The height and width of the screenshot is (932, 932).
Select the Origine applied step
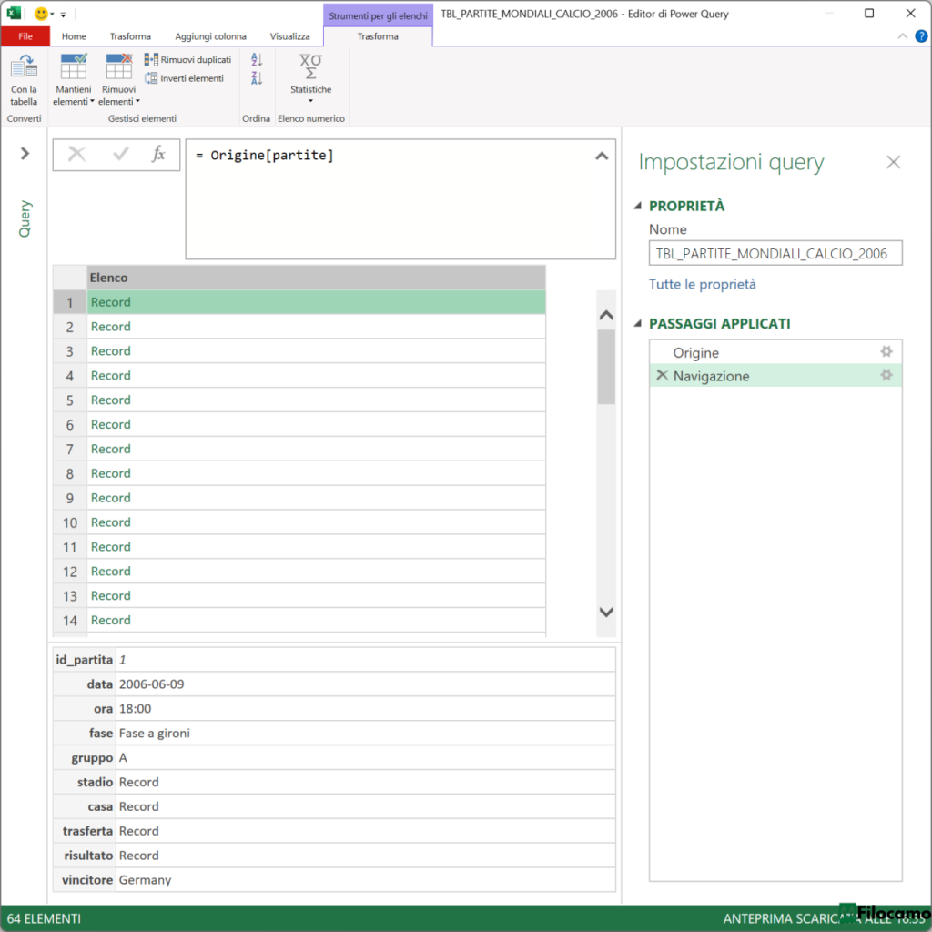[775, 352]
